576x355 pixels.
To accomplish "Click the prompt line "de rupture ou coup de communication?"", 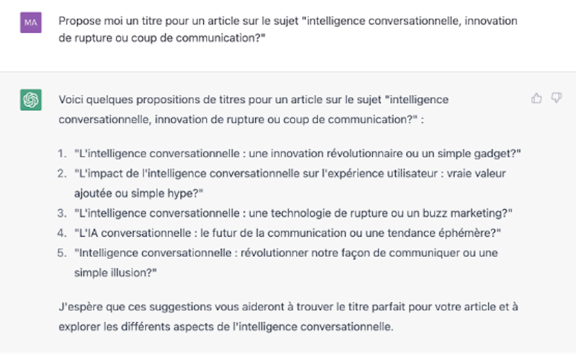I will pyautogui.click(x=162, y=38).
